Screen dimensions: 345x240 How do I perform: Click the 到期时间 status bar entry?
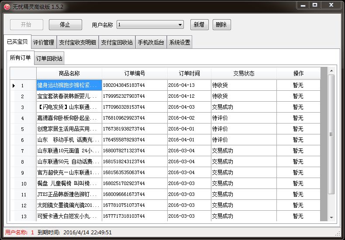(75, 233)
